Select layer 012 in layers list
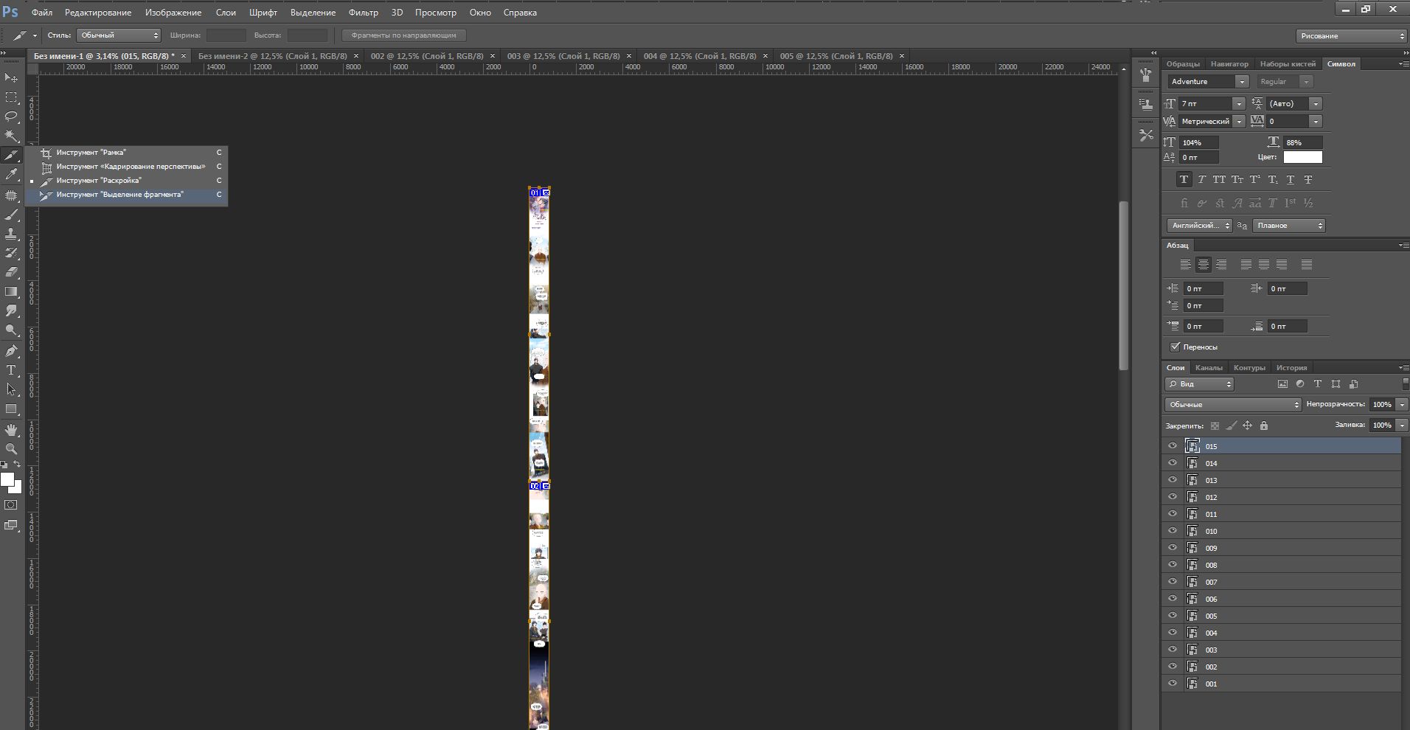Viewport: 1410px width, 730px height. pos(1280,497)
